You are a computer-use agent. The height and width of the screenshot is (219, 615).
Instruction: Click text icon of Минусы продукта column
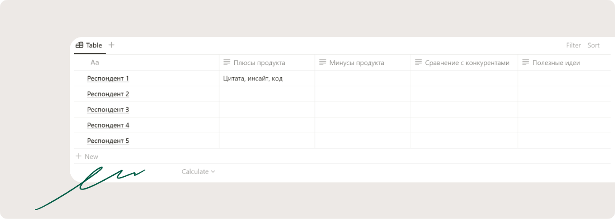323,63
